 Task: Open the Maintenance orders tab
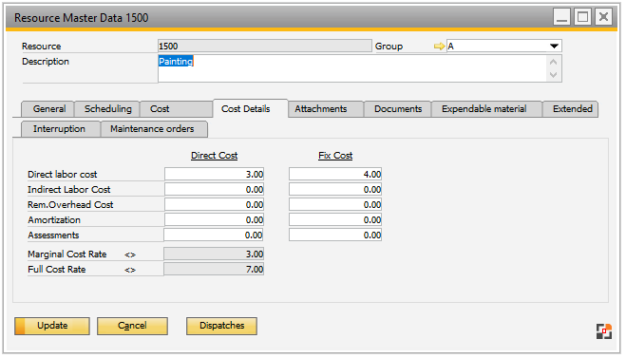point(154,129)
